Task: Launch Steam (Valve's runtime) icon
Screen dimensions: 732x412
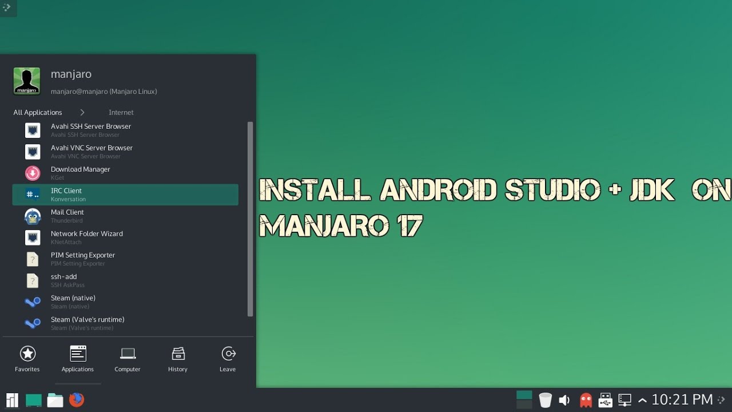Action: tap(33, 323)
